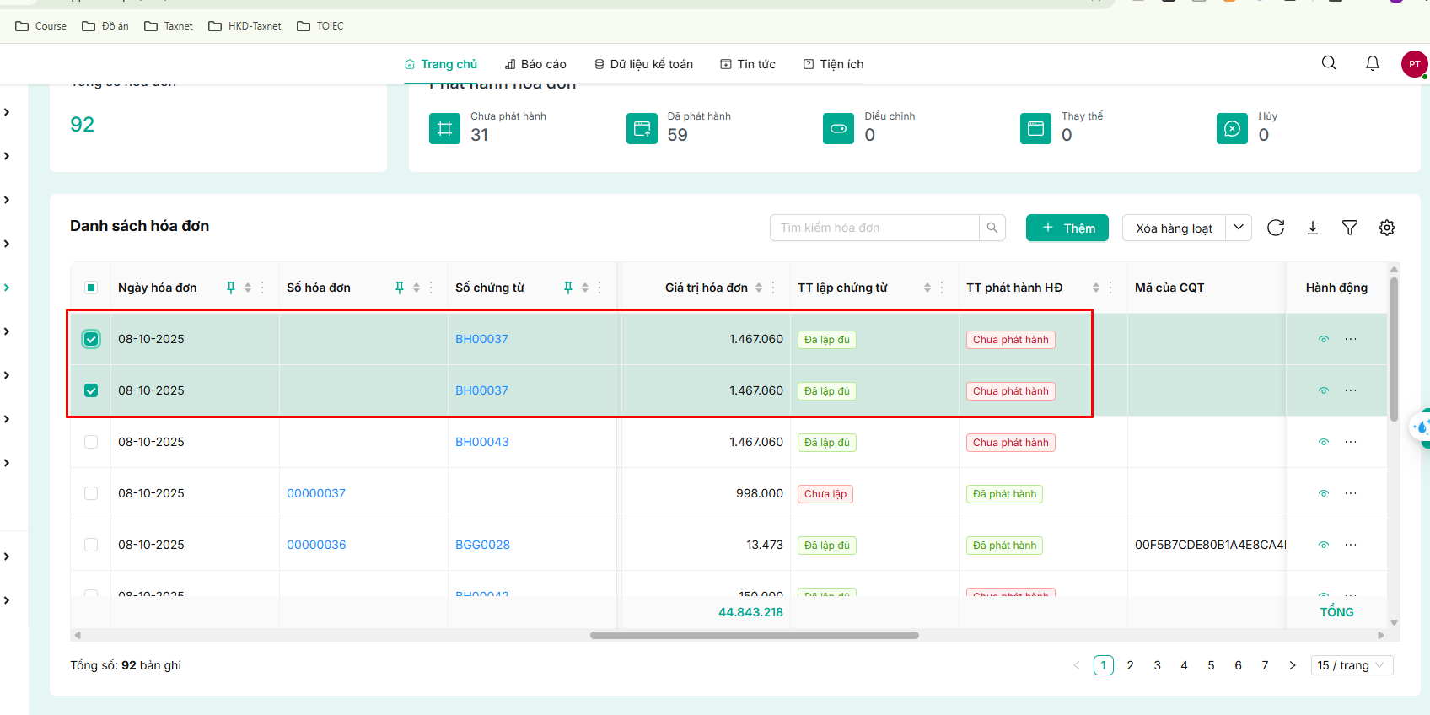Open document link BGG0028
The image size is (1430, 715).
tap(482, 545)
